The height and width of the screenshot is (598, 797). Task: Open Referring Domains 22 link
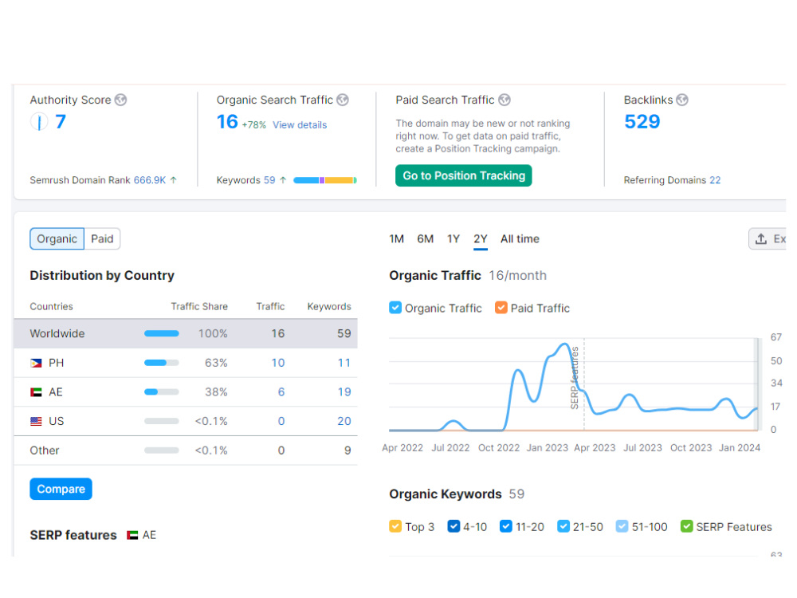(x=715, y=180)
